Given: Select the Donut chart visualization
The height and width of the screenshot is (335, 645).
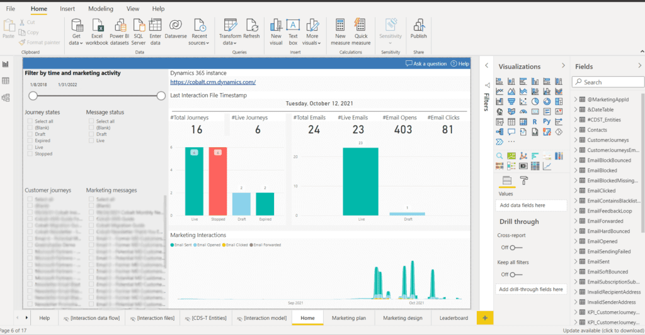Looking at the screenshot, I should pos(547,101).
